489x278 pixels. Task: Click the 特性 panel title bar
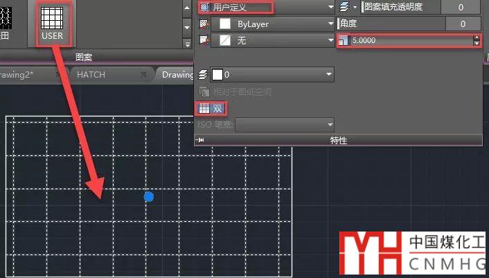pyautogui.click(x=339, y=140)
